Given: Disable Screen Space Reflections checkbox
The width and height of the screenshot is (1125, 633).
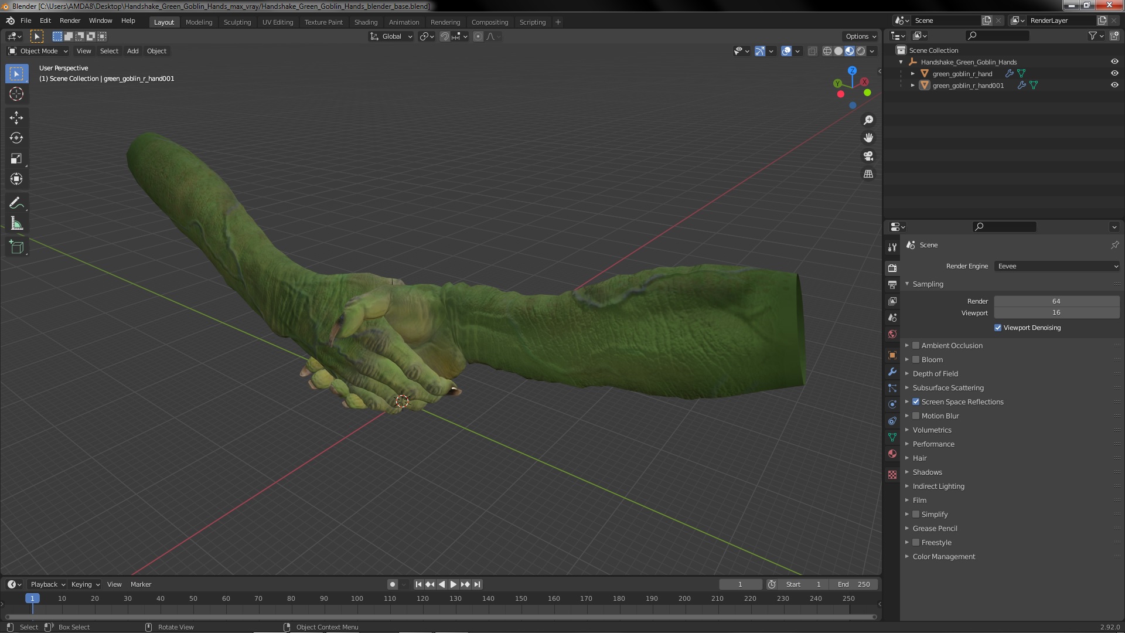Looking at the screenshot, I should [x=916, y=401].
